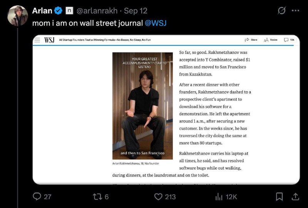Screen dimensions: 308x208
Task: Click the Share button in WSJ header
Action: tap(251, 40)
